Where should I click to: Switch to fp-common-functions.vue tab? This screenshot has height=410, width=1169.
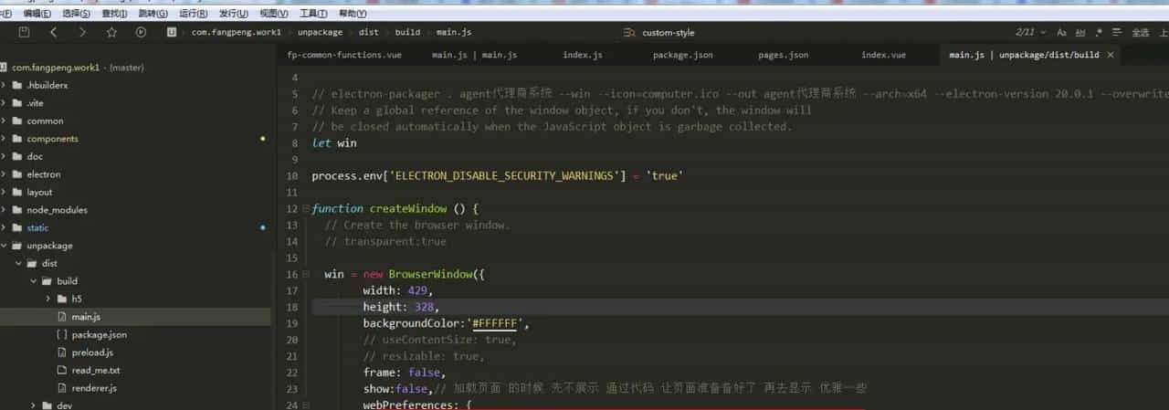pos(344,55)
